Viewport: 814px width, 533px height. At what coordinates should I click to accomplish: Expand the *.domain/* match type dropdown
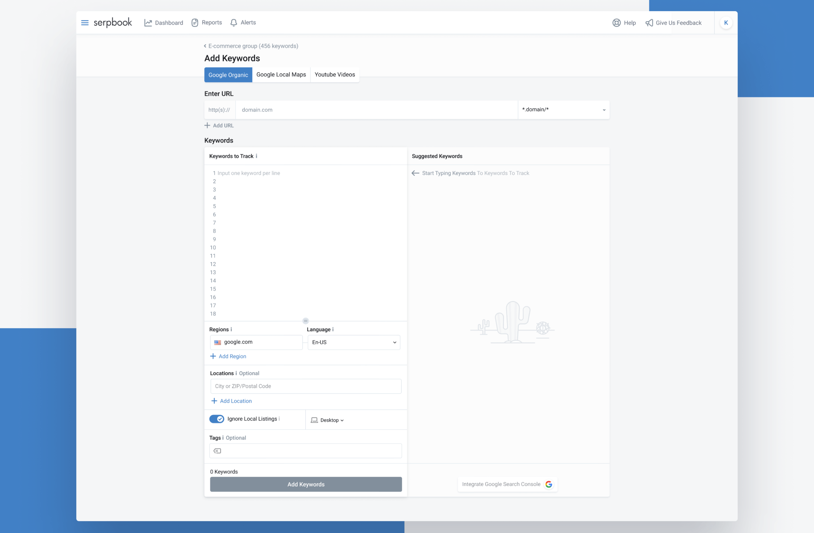[x=564, y=110]
